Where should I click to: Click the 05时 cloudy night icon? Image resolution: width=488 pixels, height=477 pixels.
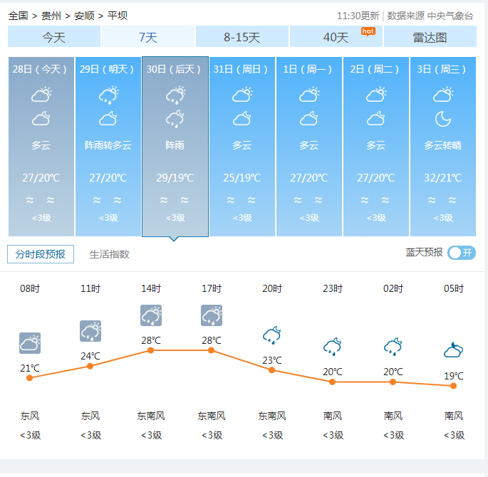[x=453, y=350]
